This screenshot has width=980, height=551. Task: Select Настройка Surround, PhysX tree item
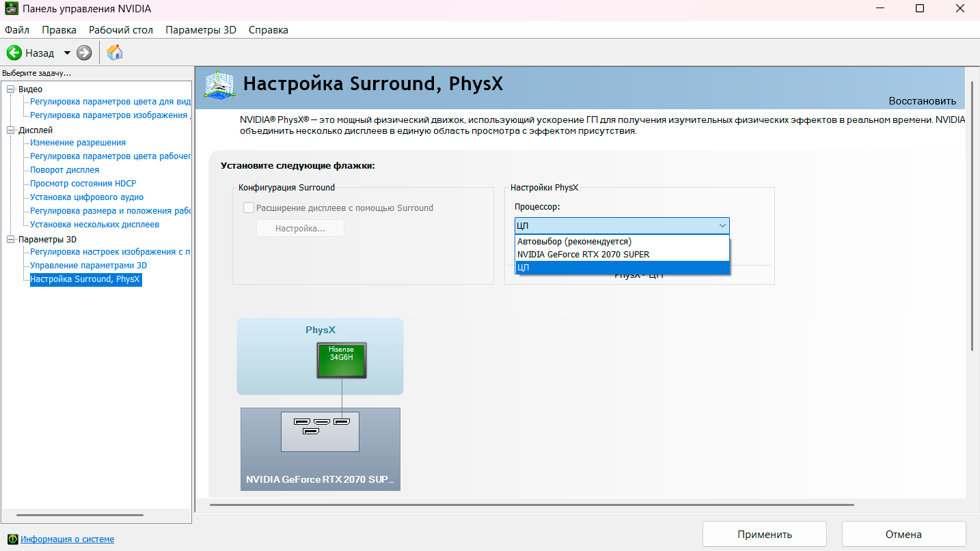click(x=85, y=279)
